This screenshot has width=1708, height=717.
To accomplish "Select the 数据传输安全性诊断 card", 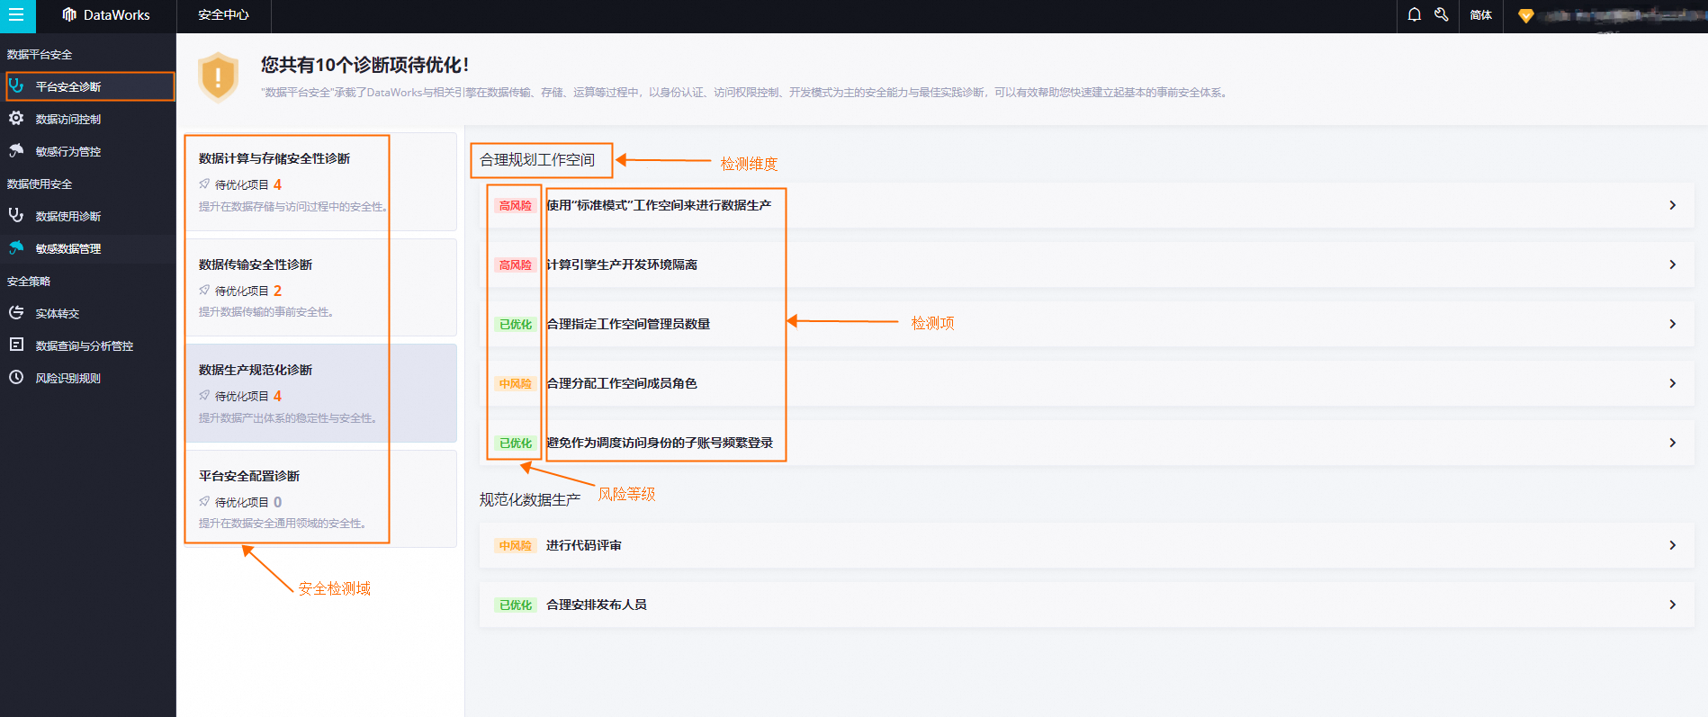I will pos(321,287).
